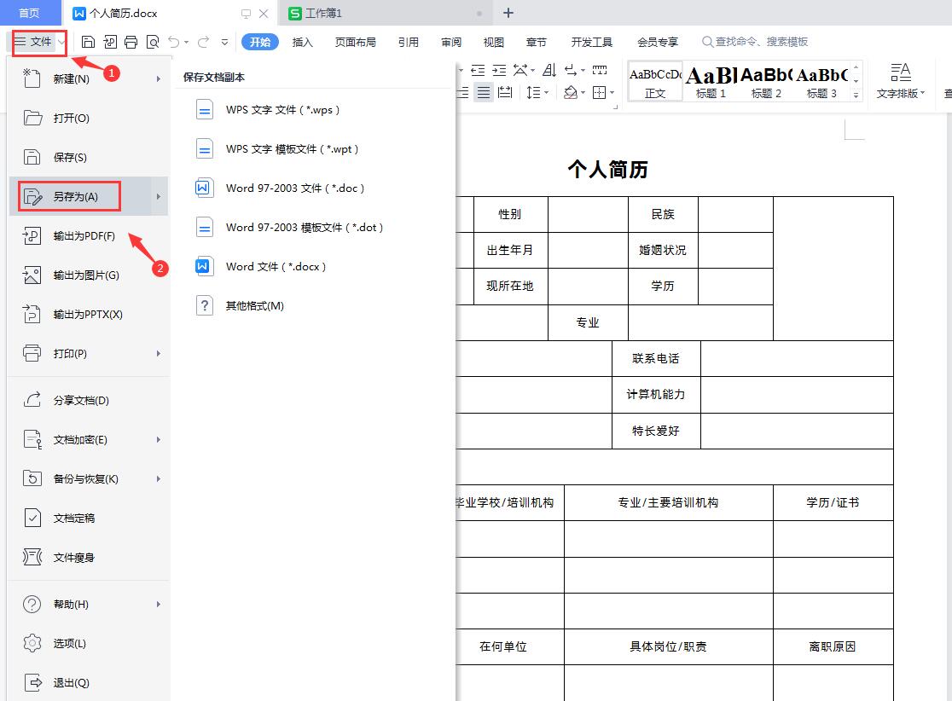
Task: Open the Save icon in quick access toolbar
Action: click(x=89, y=41)
